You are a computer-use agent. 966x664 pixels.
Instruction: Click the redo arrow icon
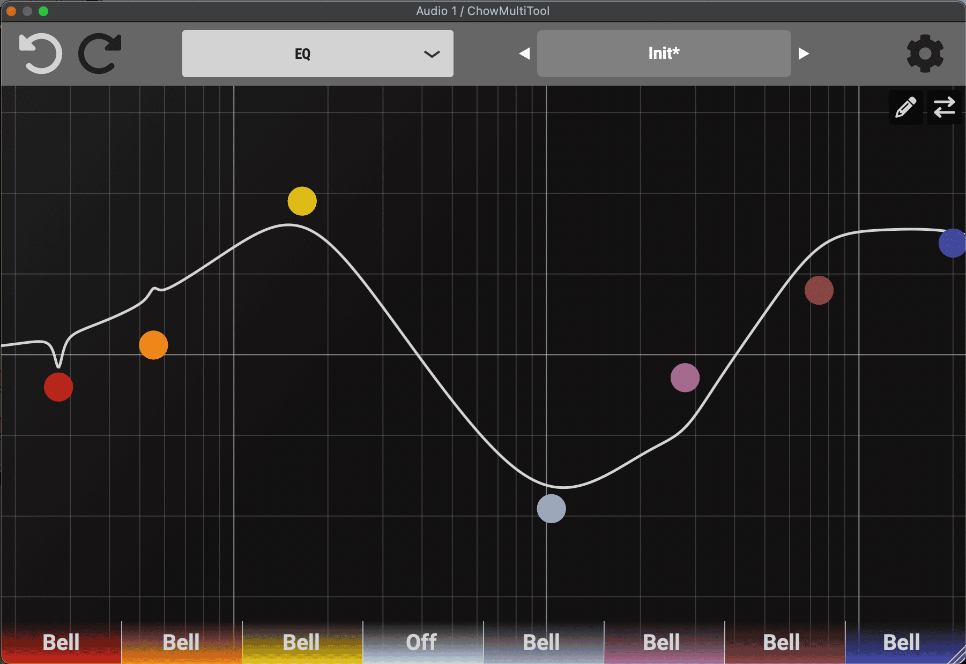(x=100, y=53)
